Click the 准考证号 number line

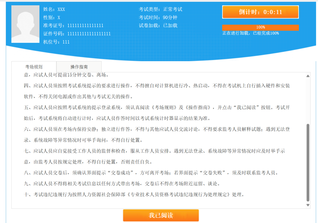(x=73, y=26)
